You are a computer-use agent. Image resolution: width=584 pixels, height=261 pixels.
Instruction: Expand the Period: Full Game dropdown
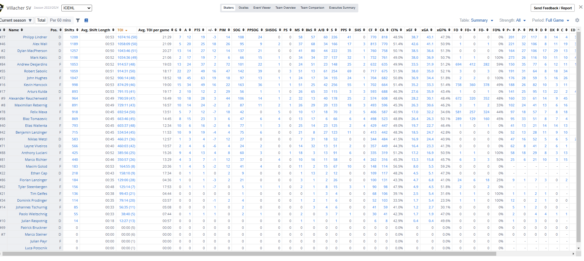pyautogui.click(x=551, y=20)
